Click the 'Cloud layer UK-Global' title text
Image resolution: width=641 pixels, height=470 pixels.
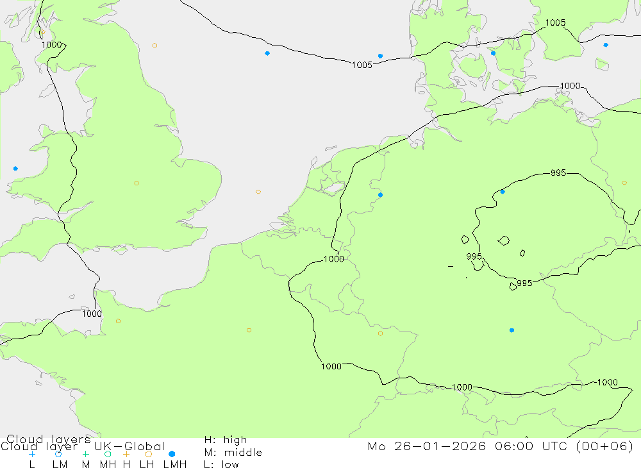83,446
